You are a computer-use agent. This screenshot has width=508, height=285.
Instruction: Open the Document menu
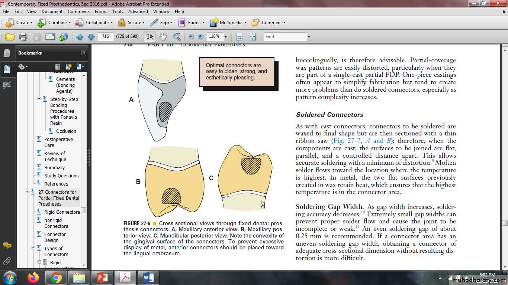tap(52, 12)
